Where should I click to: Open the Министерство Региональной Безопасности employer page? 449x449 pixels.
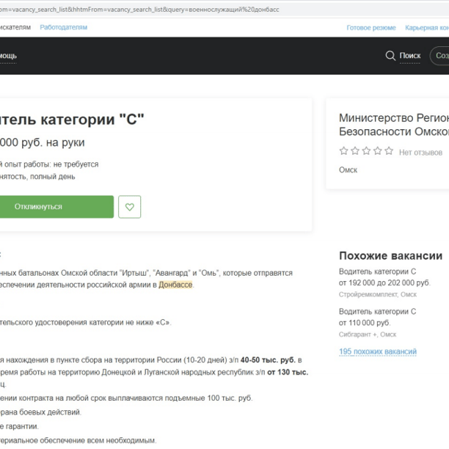[x=394, y=125]
